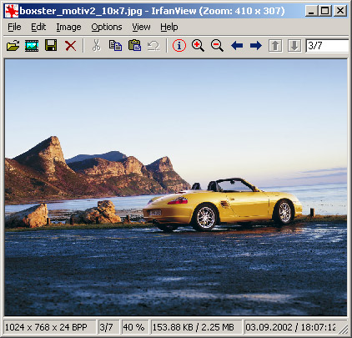Click the 153.88 KB / 2.25 MB status
This screenshot has height=338, width=352.
click(x=196, y=327)
